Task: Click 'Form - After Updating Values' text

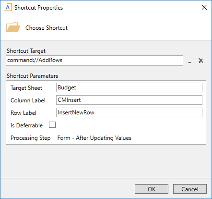Action: coord(94,138)
